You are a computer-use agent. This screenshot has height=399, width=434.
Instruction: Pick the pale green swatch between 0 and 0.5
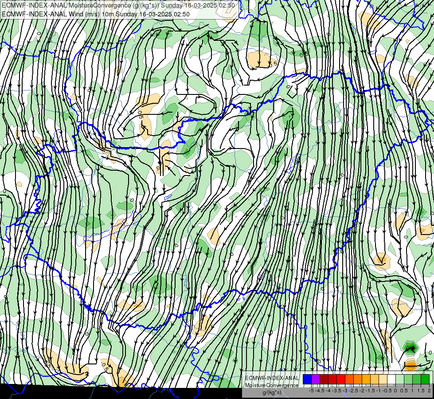pos(400,379)
